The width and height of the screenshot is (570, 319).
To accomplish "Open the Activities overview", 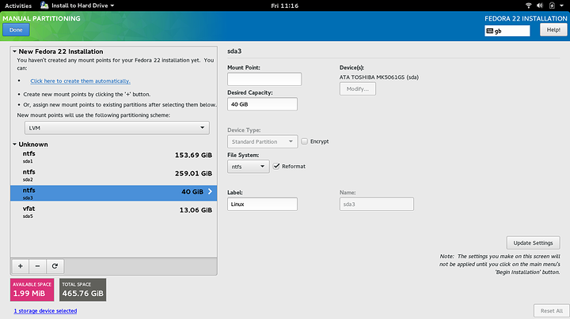I will (18, 6).
